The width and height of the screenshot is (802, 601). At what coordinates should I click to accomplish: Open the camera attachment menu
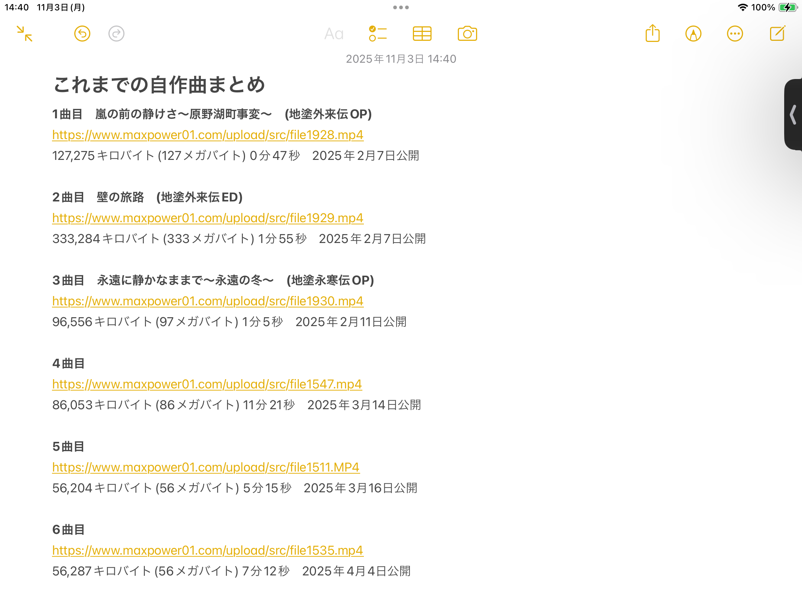tap(467, 34)
